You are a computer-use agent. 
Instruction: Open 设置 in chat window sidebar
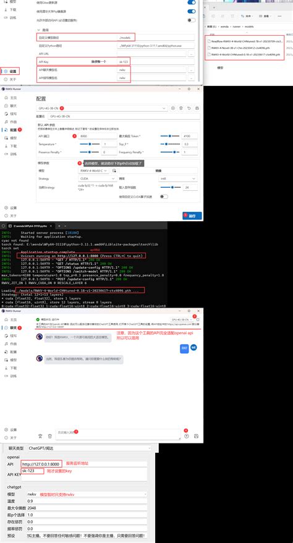point(11,429)
